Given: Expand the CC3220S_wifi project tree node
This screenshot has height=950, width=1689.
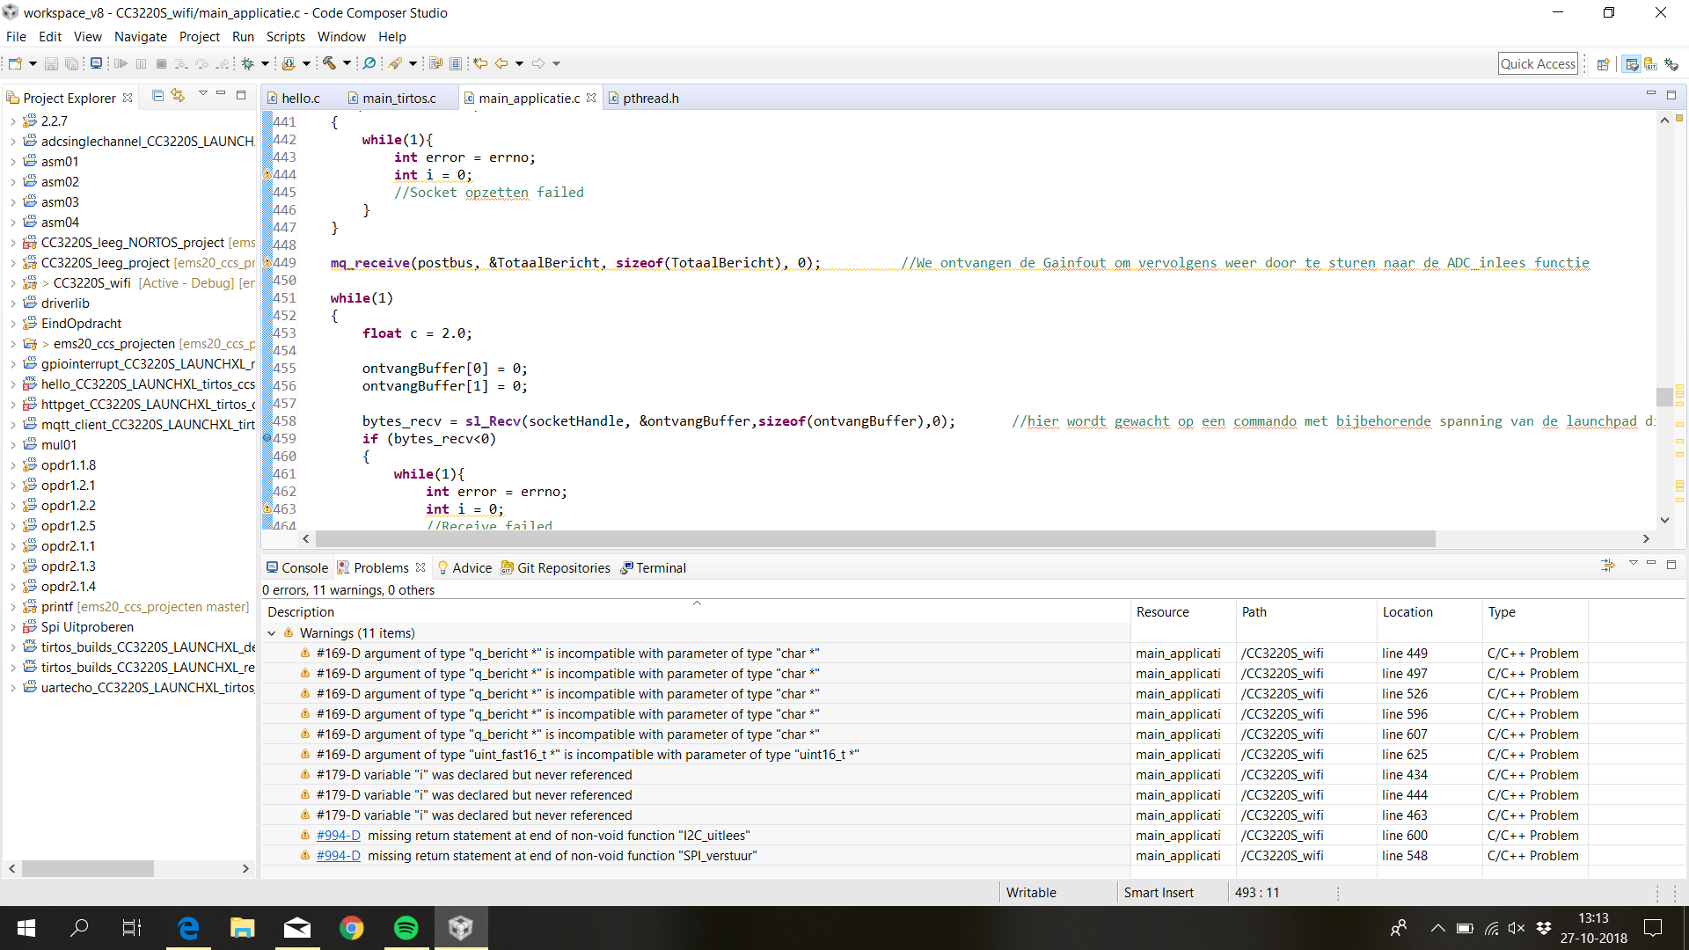Looking at the screenshot, I should coord(12,283).
